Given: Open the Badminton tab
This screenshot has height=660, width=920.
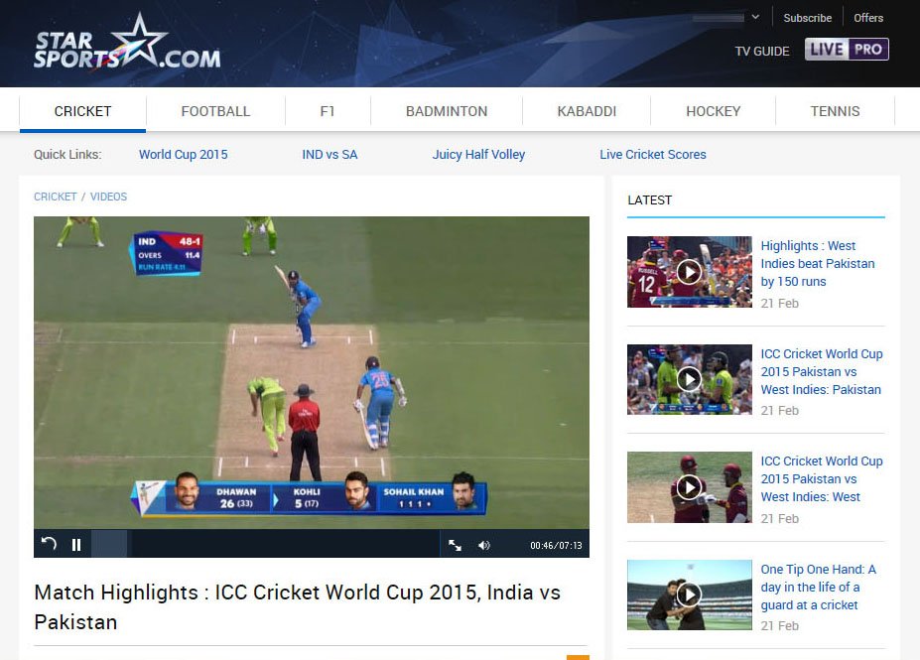Looking at the screenshot, I should click(447, 111).
